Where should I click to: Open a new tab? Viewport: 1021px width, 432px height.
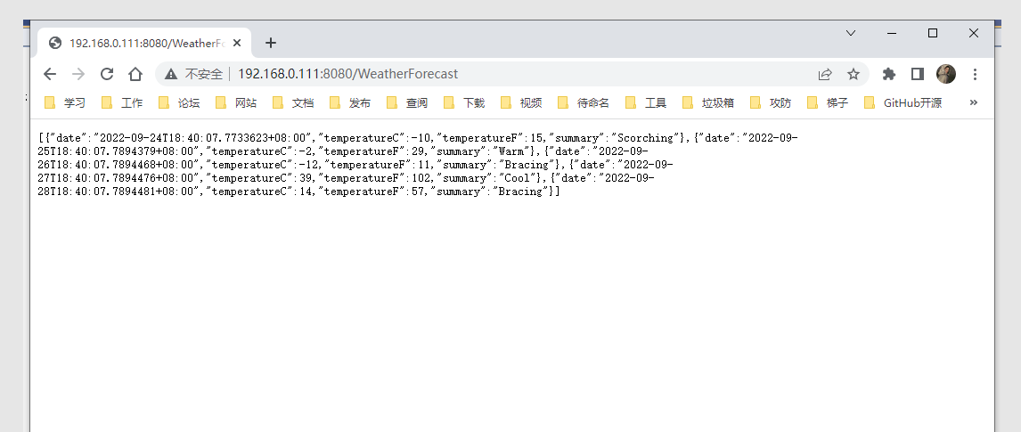271,43
